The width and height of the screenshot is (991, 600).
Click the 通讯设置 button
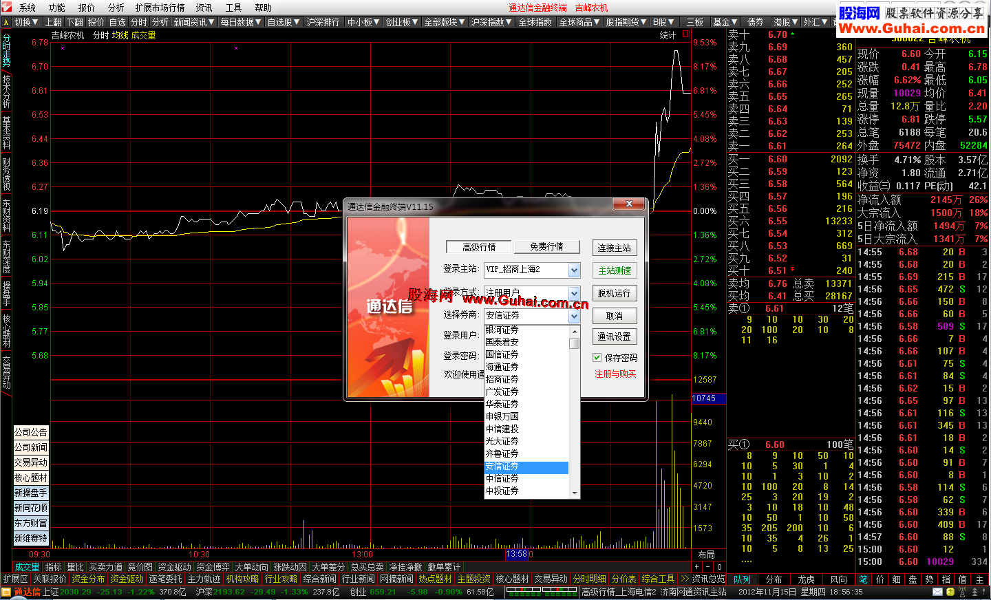(615, 336)
